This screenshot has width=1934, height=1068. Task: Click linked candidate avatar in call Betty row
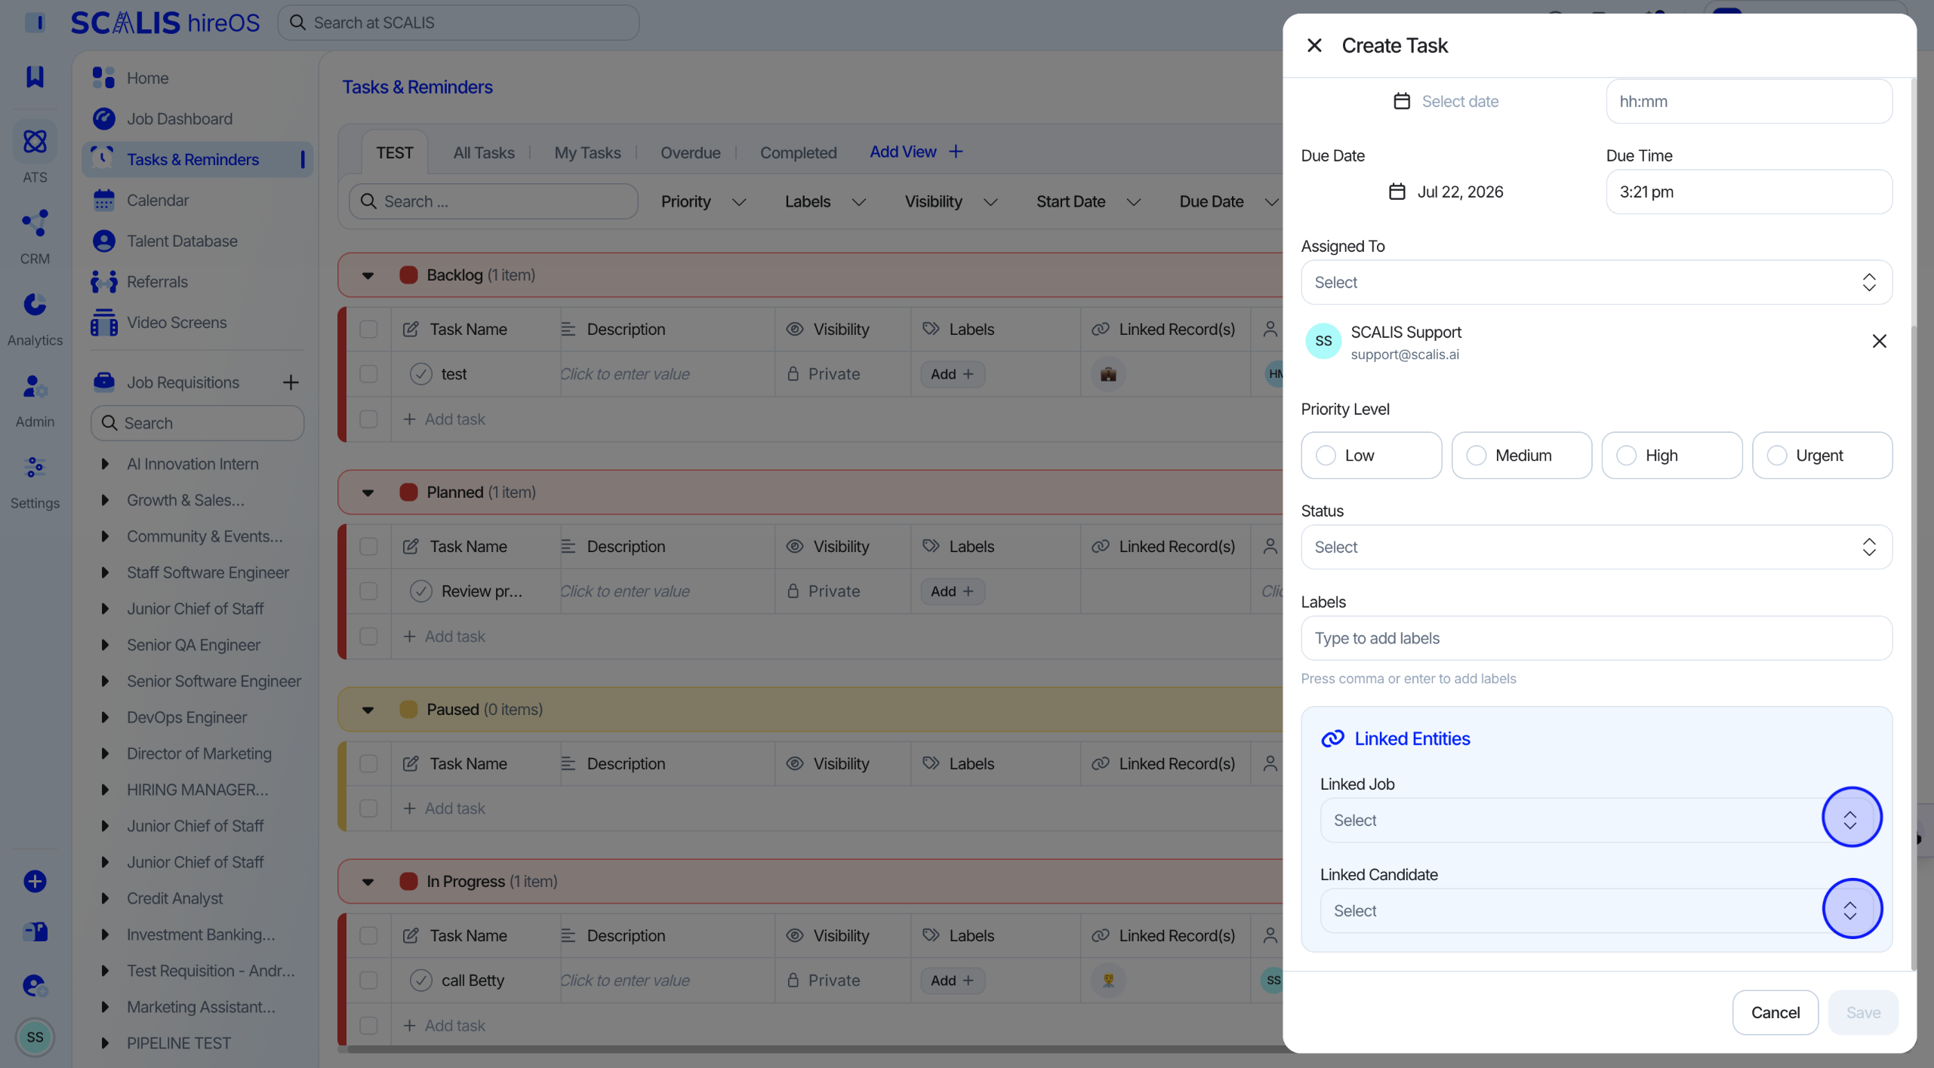tap(1107, 980)
